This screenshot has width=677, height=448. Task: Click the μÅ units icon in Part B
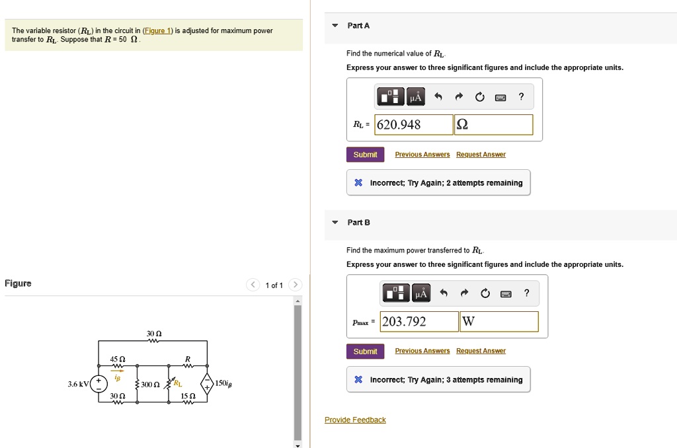[x=421, y=293]
